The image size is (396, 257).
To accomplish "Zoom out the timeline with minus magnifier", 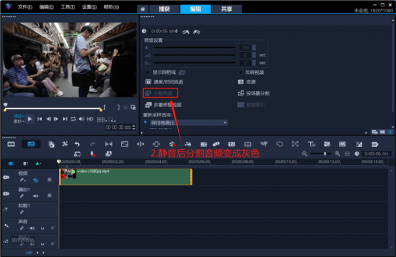I will click(x=305, y=154).
